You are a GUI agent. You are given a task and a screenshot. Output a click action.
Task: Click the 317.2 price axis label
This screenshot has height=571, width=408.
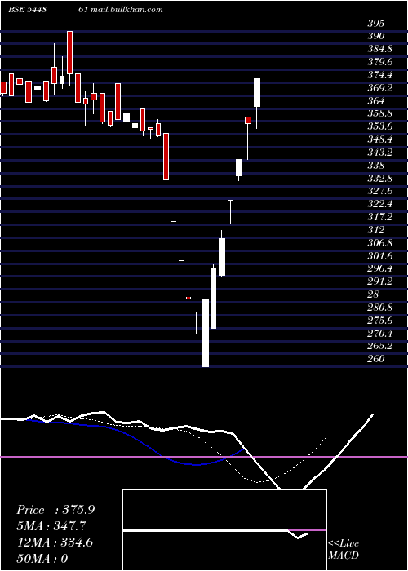(380, 218)
